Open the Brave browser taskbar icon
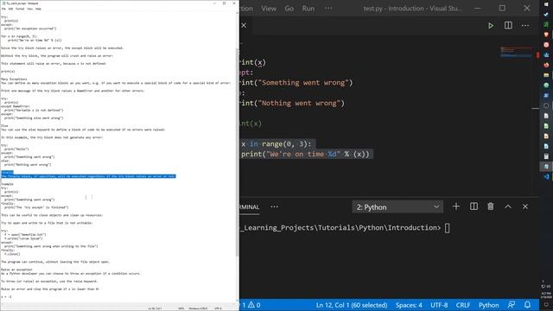The image size is (553, 311). click(546, 35)
